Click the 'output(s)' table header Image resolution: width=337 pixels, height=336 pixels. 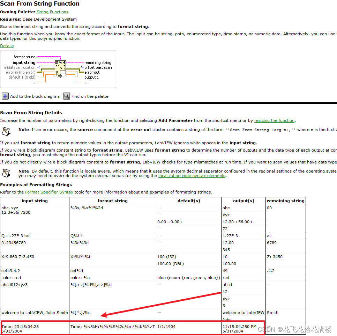tap(244, 201)
